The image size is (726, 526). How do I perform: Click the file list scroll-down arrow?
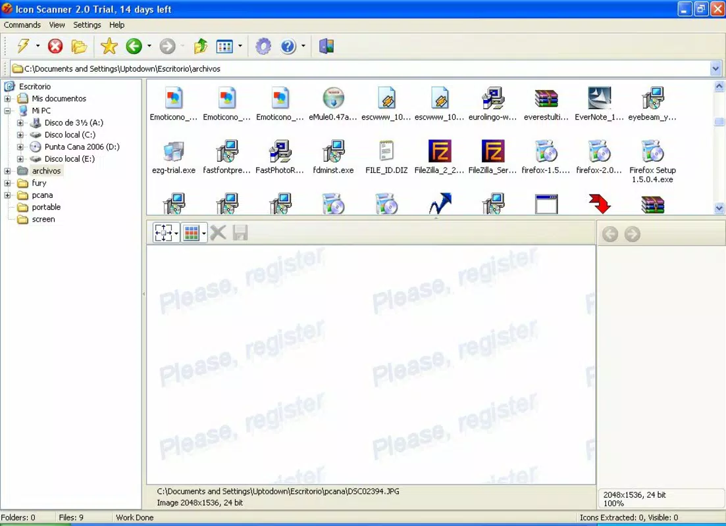719,208
